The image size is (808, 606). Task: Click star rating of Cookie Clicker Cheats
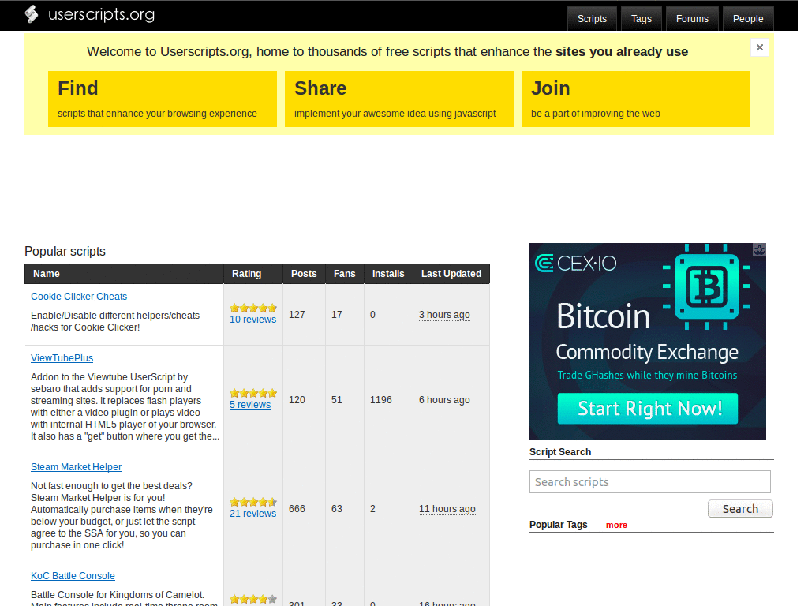click(253, 309)
